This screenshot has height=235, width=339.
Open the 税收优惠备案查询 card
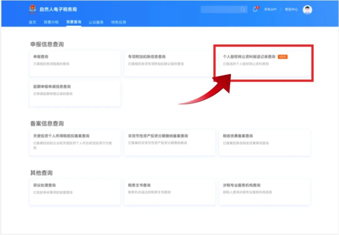click(x=265, y=142)
